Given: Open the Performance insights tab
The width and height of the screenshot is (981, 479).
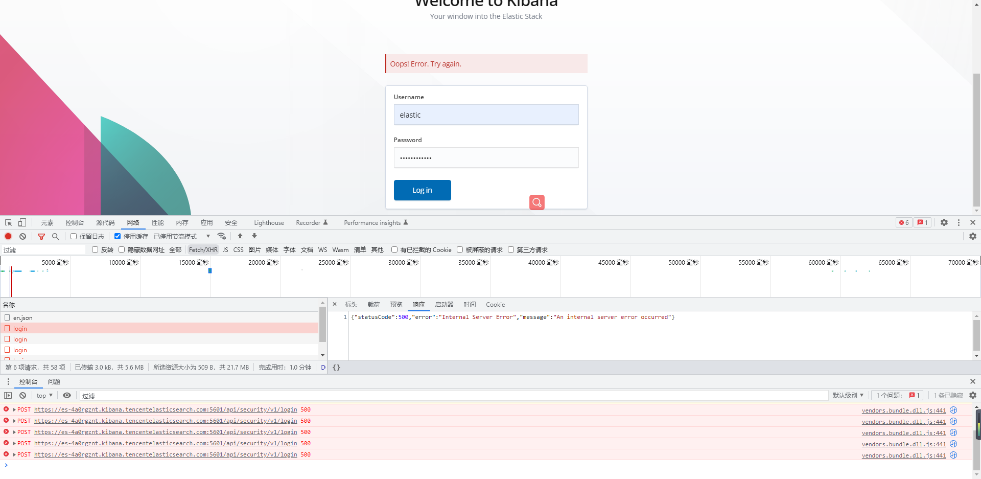Looking at the screenshot, I should pyautogui.click(x=376, y=222).
